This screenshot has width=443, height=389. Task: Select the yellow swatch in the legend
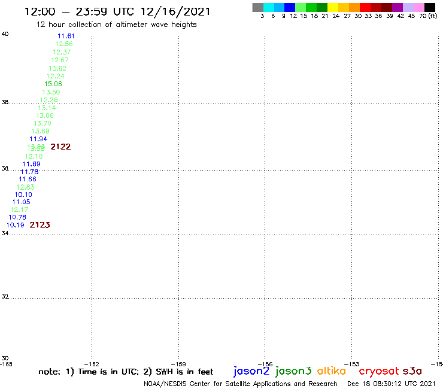point(333,7)
